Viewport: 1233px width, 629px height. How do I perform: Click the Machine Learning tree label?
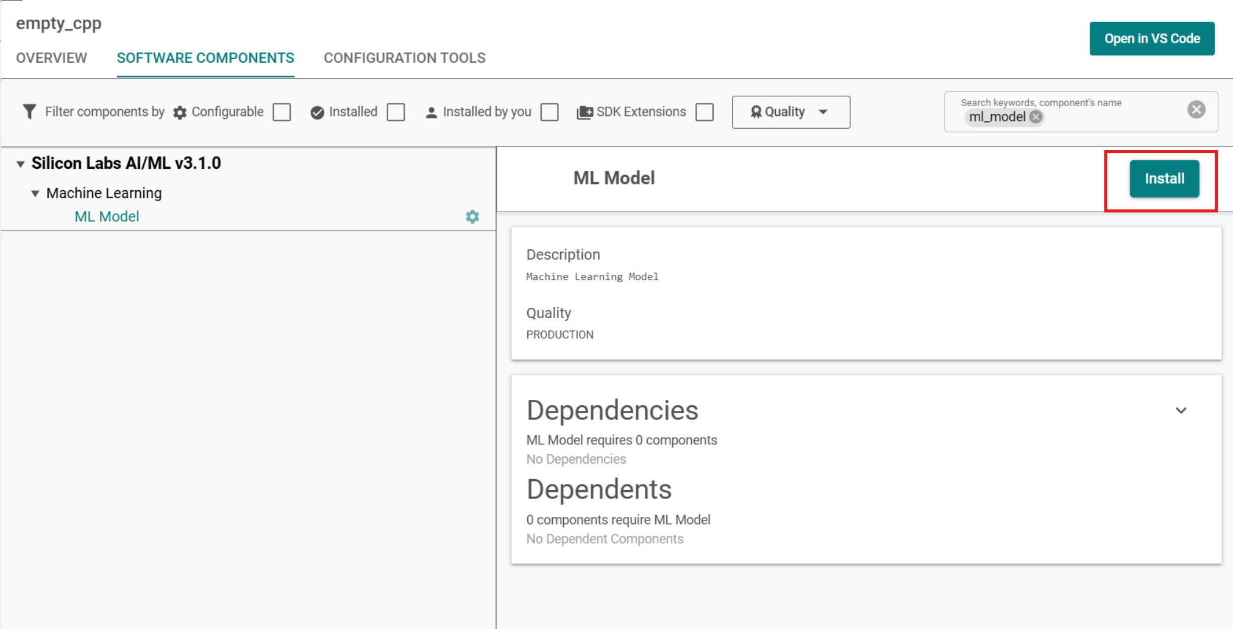pos(104,193)
